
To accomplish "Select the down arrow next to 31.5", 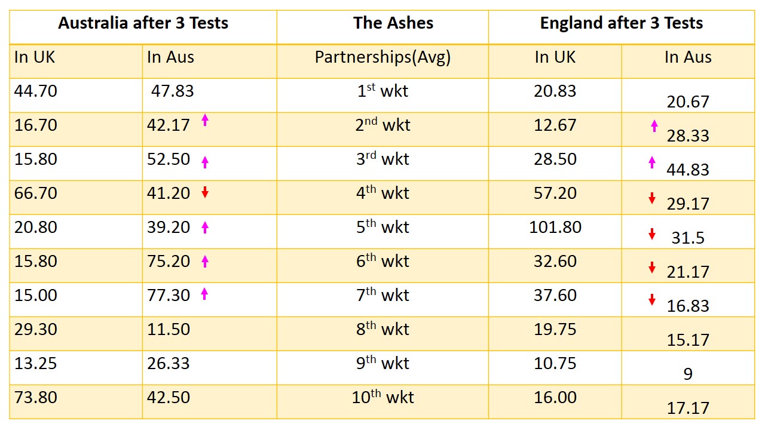I will pyautogui.click(x=652, y=234).
